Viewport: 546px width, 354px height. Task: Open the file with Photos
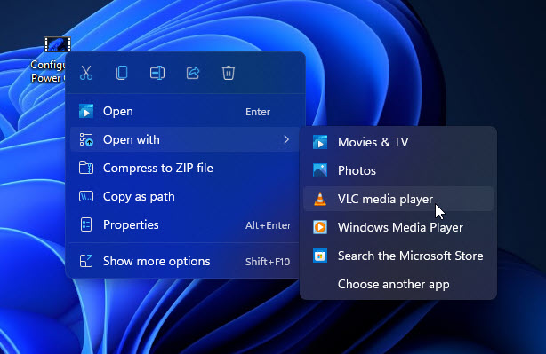[x=398, y=170]
